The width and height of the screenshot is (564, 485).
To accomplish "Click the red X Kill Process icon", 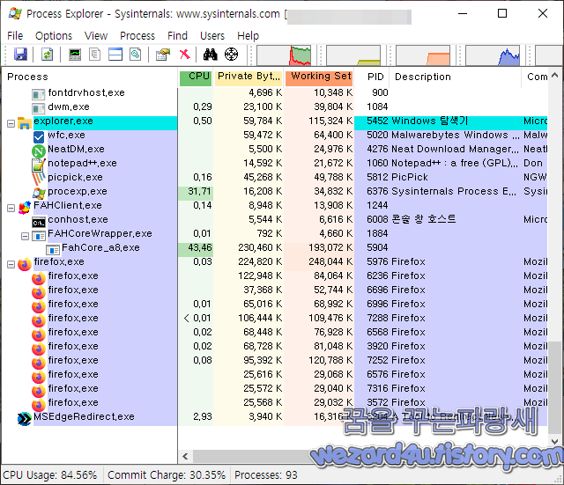I will (x=184, y=55).
